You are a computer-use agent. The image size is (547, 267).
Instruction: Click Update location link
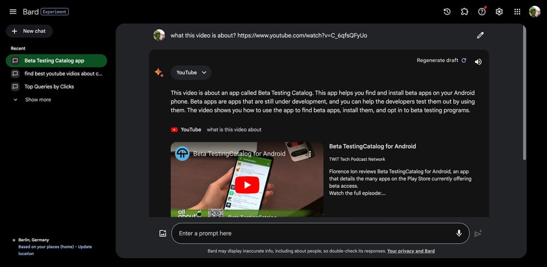85,247
